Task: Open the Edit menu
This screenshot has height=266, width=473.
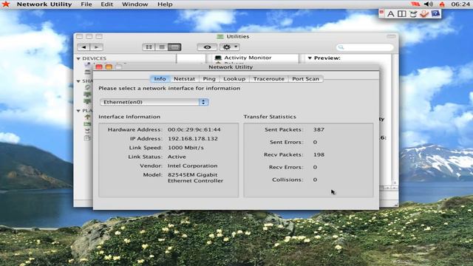Action: [106, 4]
